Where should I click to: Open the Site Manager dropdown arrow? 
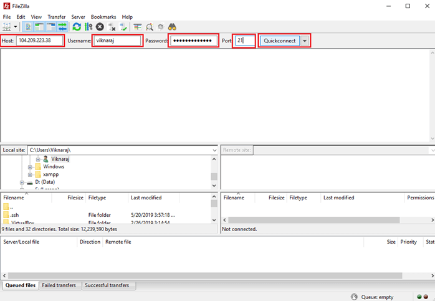(16, 27)
